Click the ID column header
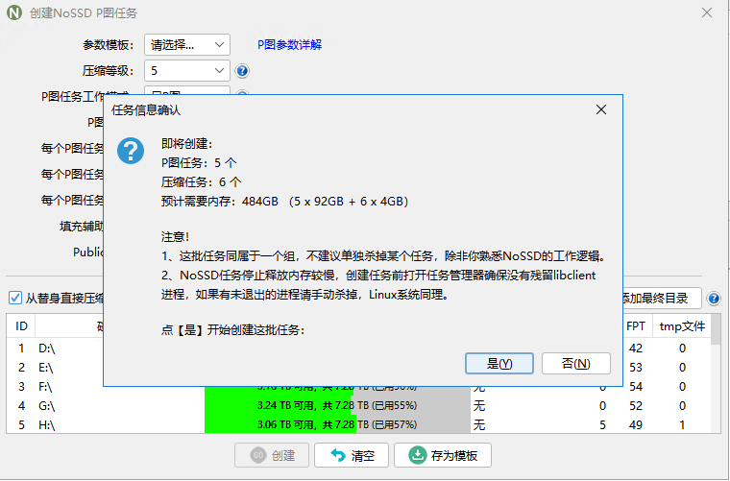The width and height of the screenshot is (730, 481). point(21,325)
